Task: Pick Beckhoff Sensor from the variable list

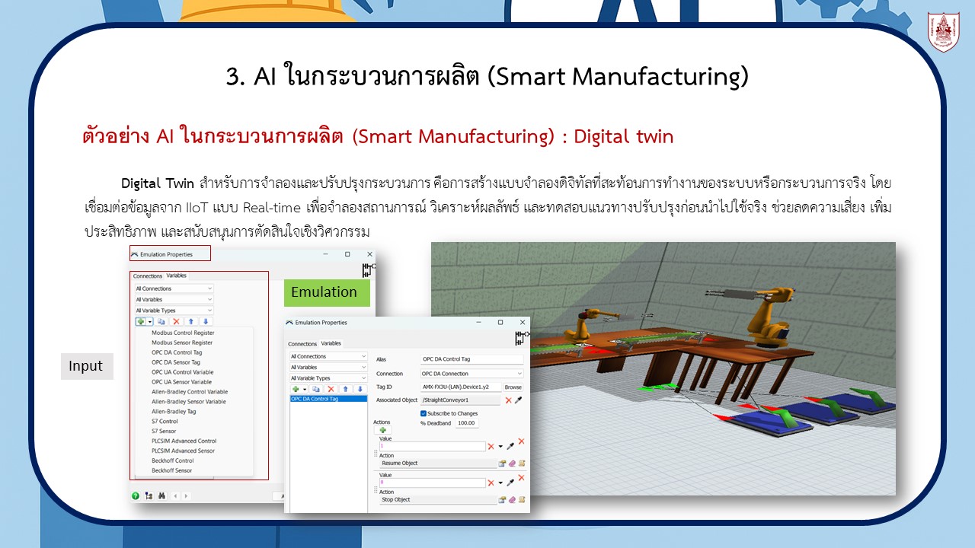Action: [x=171, y=470]
